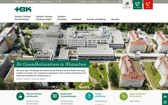Open HBK-Poliklinik link
The width and height of the screenshot is (168, 105).
pyautogui.click(x=135, y=101)
